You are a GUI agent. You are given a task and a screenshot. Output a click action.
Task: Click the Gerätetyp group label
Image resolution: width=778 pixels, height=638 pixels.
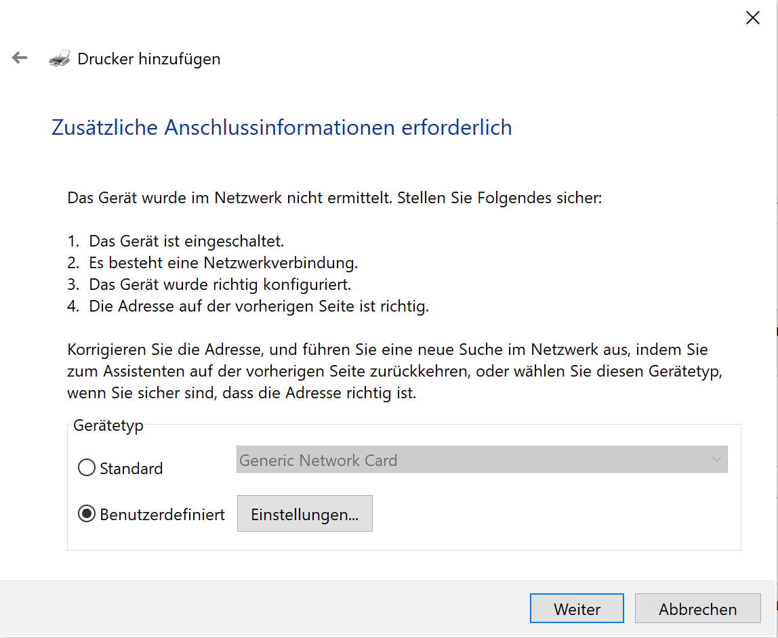pos(108,426)
